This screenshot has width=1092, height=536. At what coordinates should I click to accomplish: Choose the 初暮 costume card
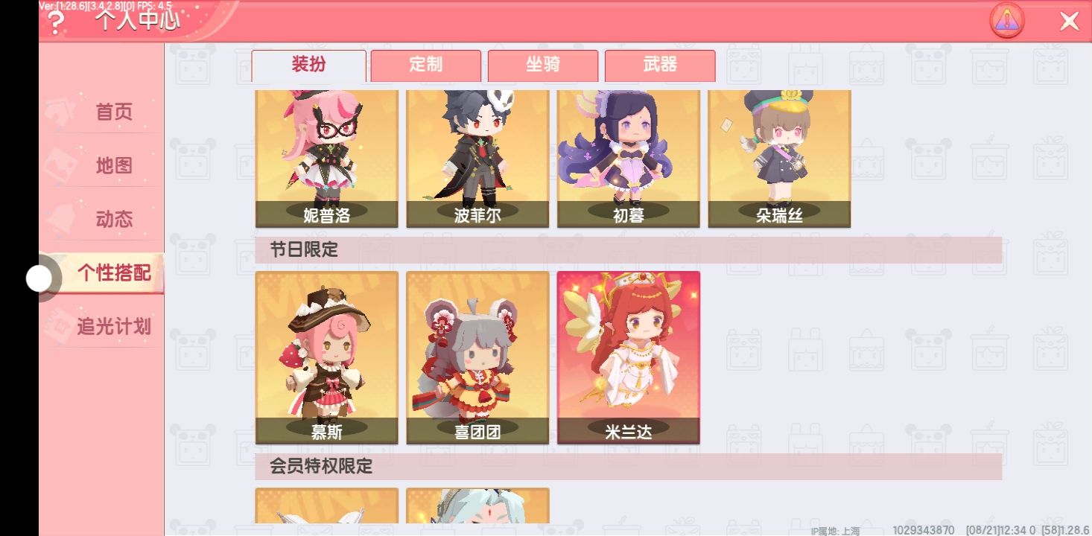[629, 159]
